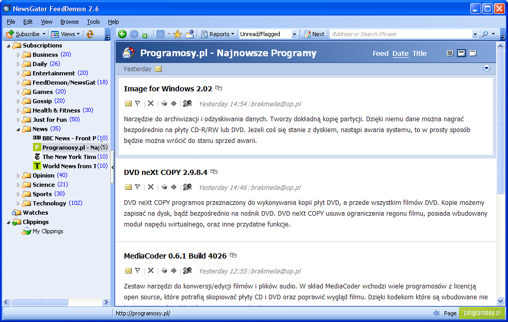The width and height of the screenshot is (508, 322).
Task: Open the File menu
Action: pyautogui.click(x=11, y=22)
